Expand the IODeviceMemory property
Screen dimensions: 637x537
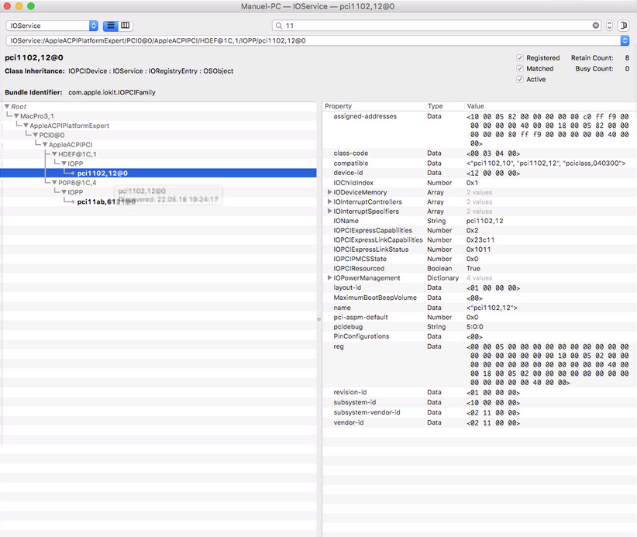[x=330, y=192]
